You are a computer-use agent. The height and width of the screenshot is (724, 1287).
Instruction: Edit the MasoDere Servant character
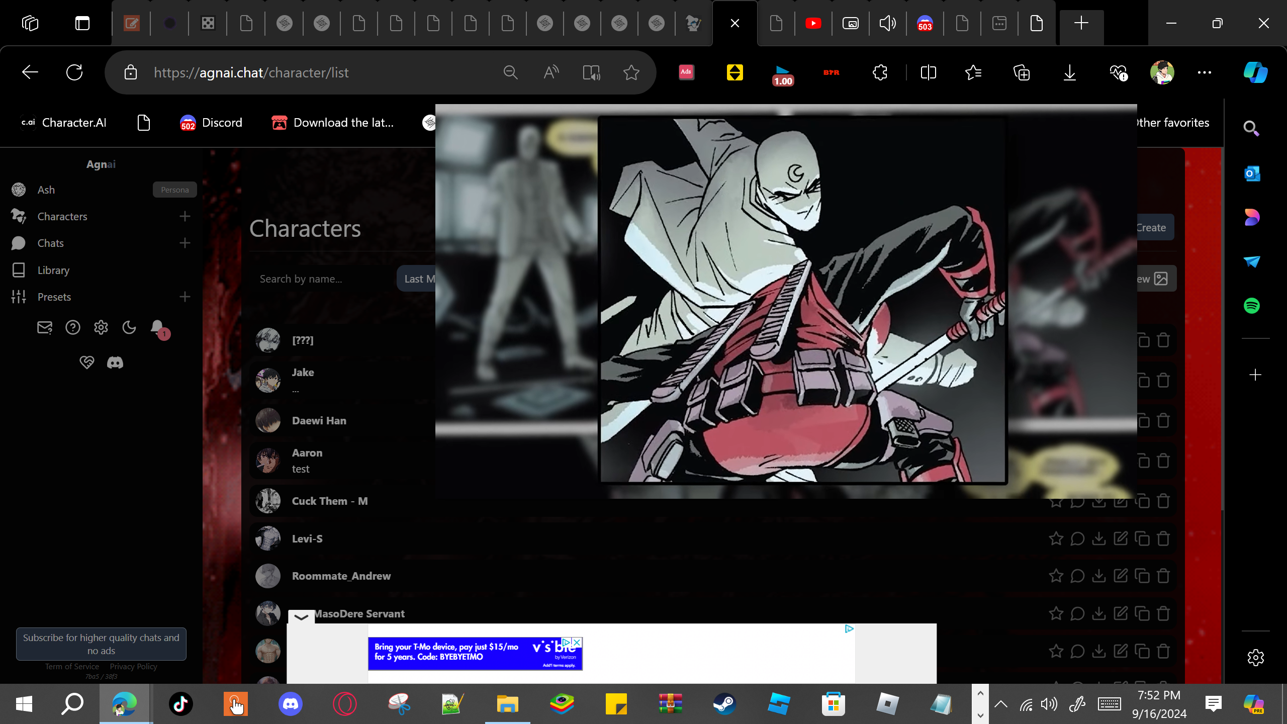1121,614
